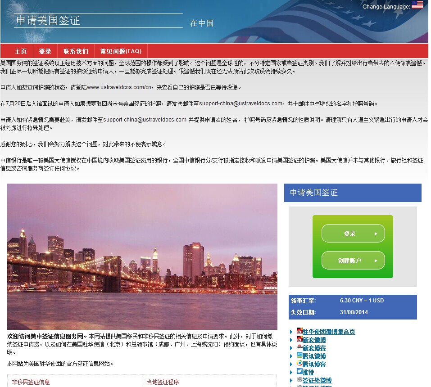Image resolution: width=431 pixels, height=387 pixels.
Task: Open the 当地签证程序 section link
Action: coord(163,382)
